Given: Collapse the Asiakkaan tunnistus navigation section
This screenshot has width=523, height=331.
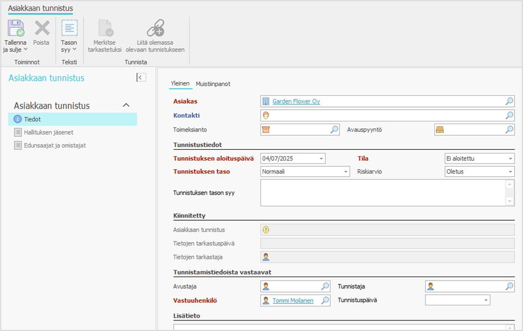Looking at the screenshot, I should click(x=126, y=105).
